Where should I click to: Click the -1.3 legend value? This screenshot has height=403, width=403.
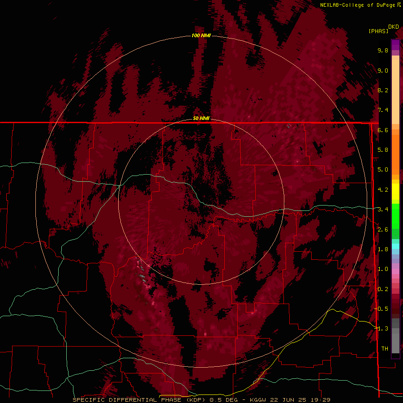point(381,329)
